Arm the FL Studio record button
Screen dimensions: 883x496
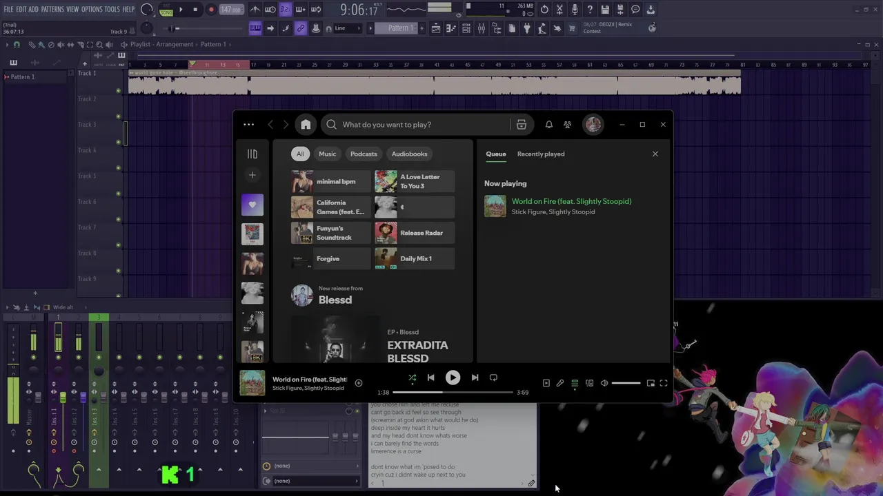[x=211, y=10]
